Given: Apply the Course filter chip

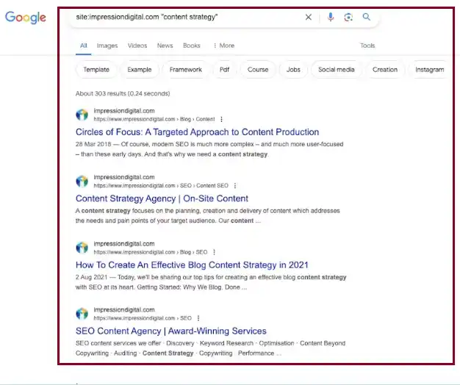Looking at the screenshot, I should click(258, 70).
